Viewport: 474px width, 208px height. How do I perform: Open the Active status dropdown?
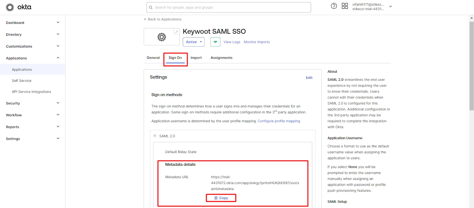point(193,42)
